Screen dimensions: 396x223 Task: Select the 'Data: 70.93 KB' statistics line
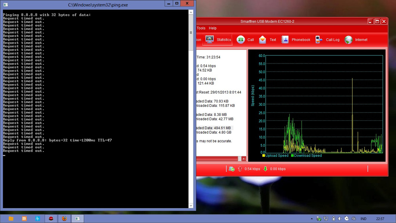coord(213,101)
